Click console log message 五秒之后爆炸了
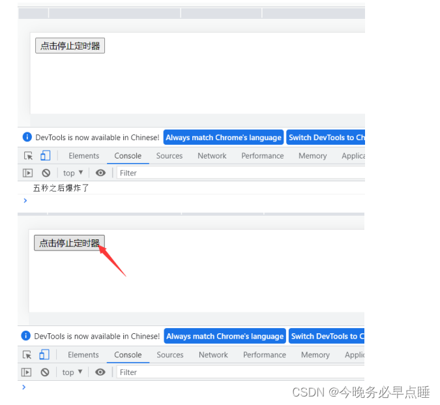Screen dimensions: 440x405 tap(61, 188)
